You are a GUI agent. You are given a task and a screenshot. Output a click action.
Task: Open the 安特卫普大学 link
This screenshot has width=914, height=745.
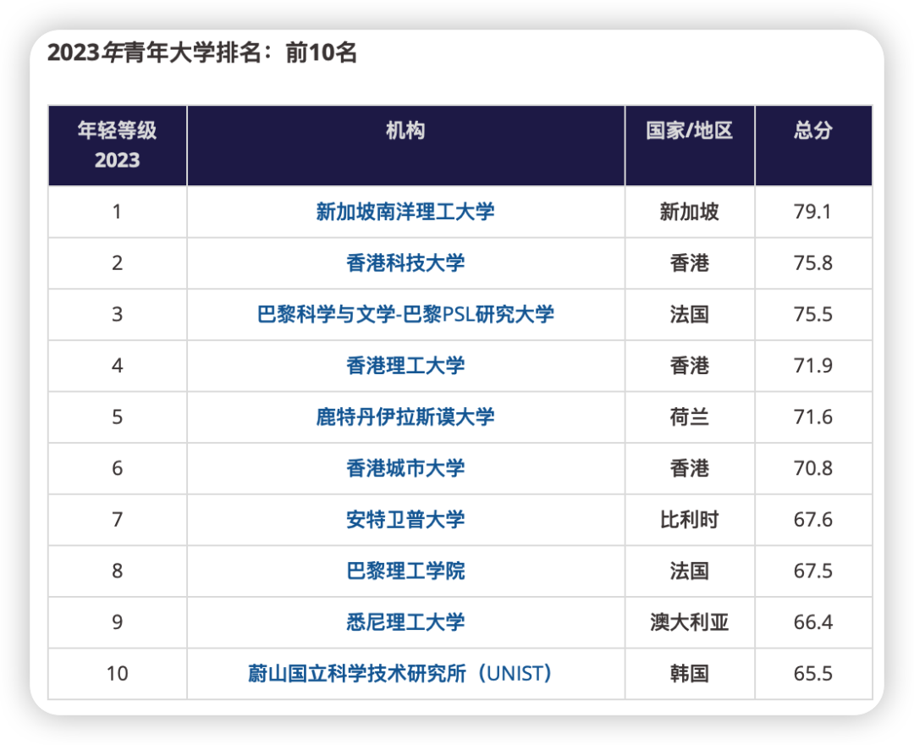pos(405,520)
